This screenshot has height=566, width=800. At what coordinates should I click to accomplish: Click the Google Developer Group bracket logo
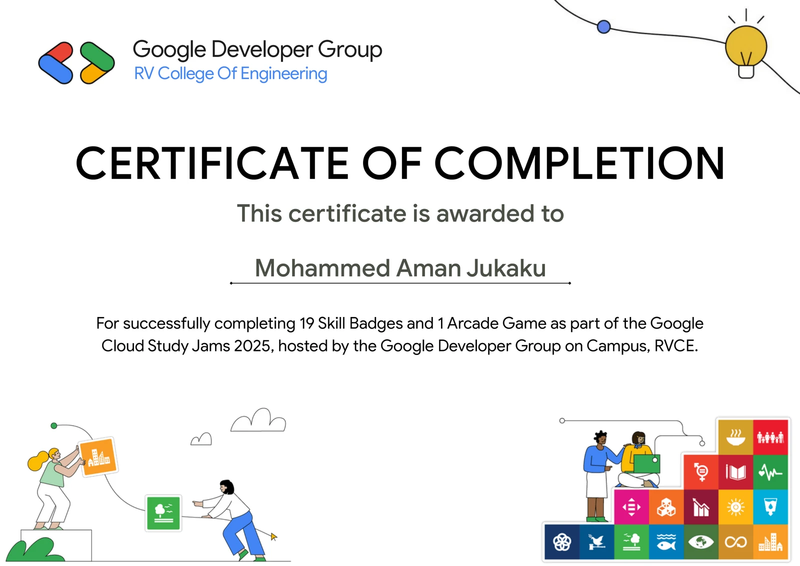[76, 63]
